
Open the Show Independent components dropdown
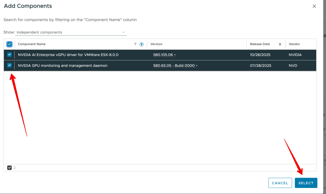[71, 32]
